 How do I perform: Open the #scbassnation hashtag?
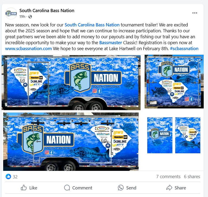pyautogui.click(x=184, y=49)
